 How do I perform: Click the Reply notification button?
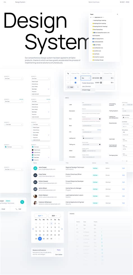click(59, 250)
